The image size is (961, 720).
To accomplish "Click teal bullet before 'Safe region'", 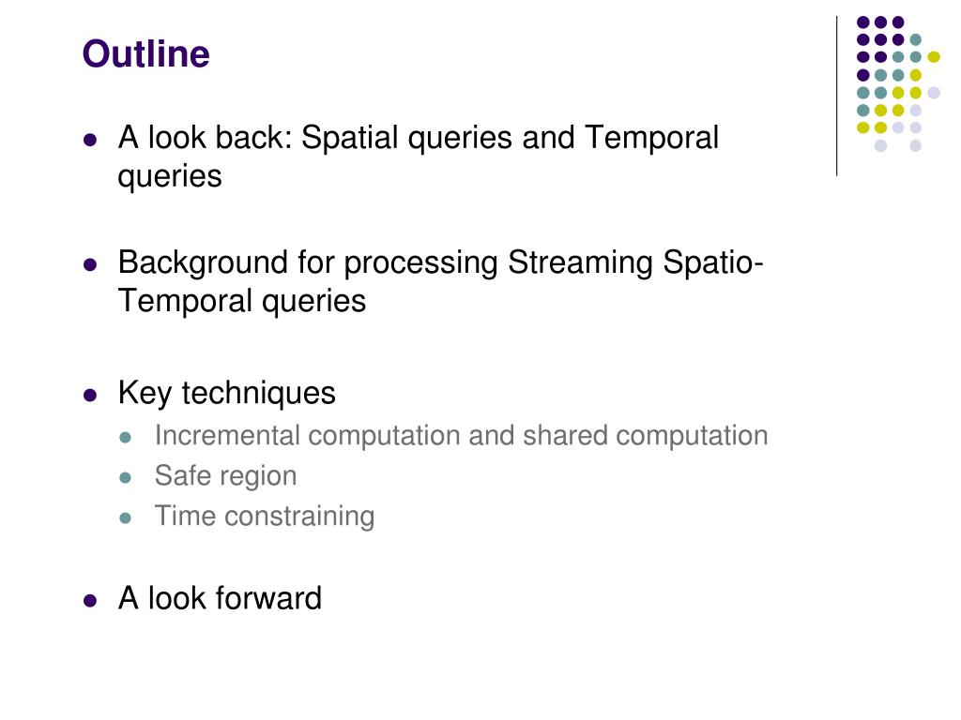I will pos(126,477).
